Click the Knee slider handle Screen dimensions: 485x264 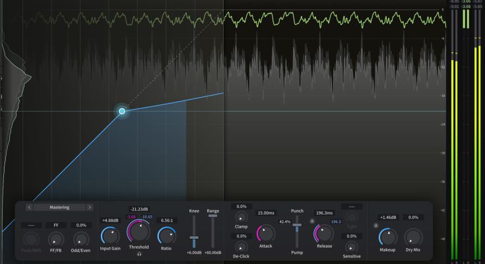point(194,238)
